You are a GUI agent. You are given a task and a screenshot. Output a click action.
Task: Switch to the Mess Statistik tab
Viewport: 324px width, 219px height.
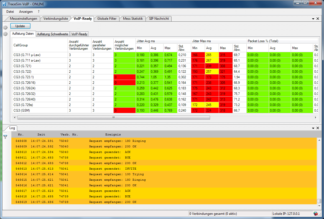coord(133,19)
